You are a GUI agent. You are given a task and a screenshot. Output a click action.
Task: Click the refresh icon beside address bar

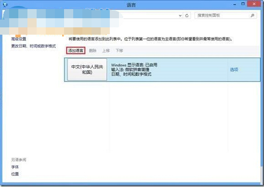click(187, 16)
